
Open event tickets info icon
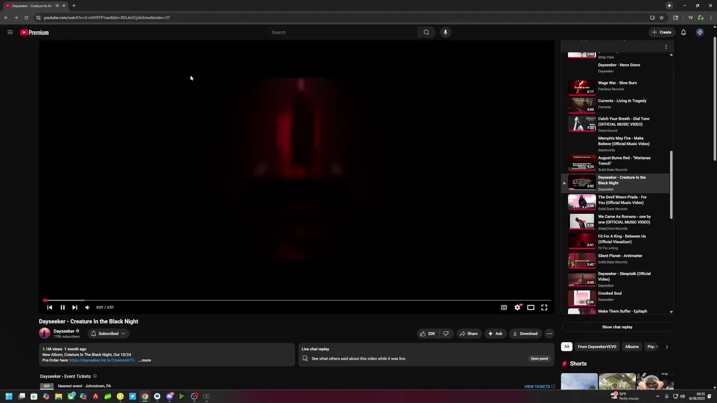(x=95, y=376)
